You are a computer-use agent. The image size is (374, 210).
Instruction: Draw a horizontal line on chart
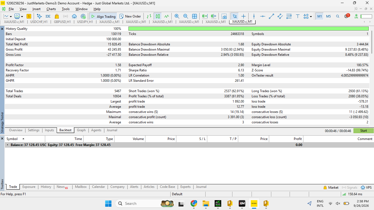coord(263,16)
